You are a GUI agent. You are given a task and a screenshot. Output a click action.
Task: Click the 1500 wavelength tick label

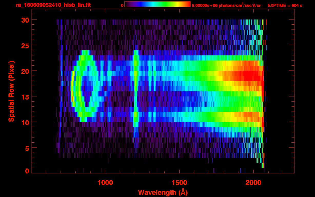(179, 183)
